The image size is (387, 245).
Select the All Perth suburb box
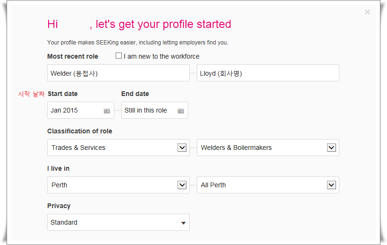point(268,185)
